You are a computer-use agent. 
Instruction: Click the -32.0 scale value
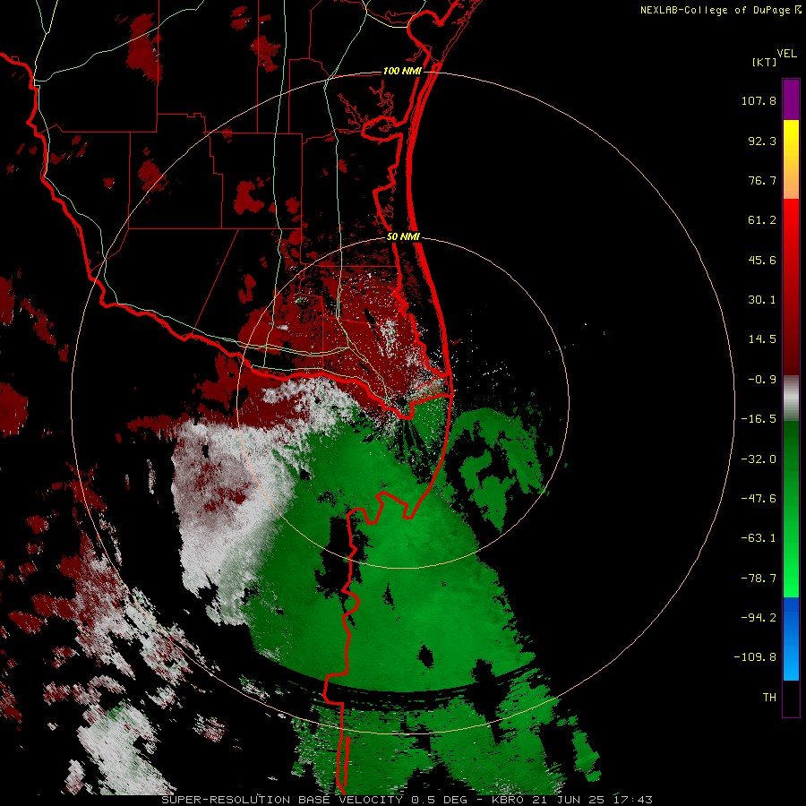(759, 459)
